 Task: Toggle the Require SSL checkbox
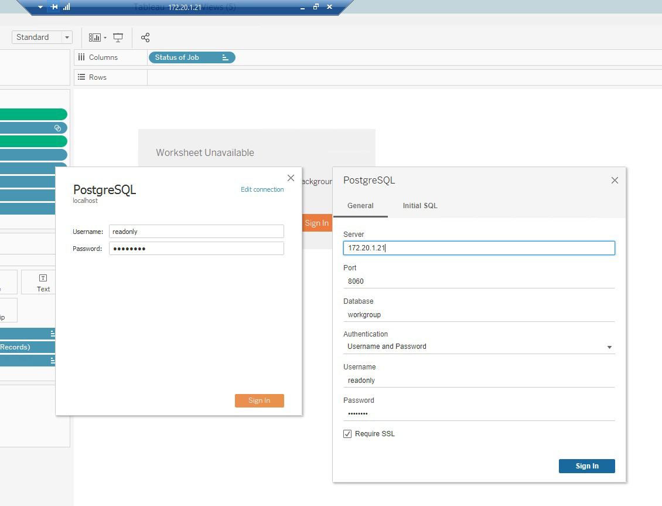[347, 434]
